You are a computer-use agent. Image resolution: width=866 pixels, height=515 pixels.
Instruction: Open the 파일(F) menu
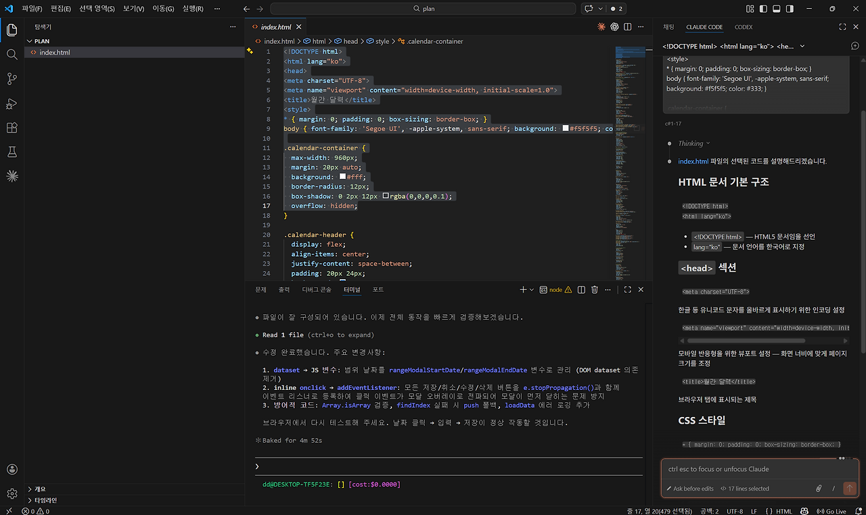[x=32, y=9]
